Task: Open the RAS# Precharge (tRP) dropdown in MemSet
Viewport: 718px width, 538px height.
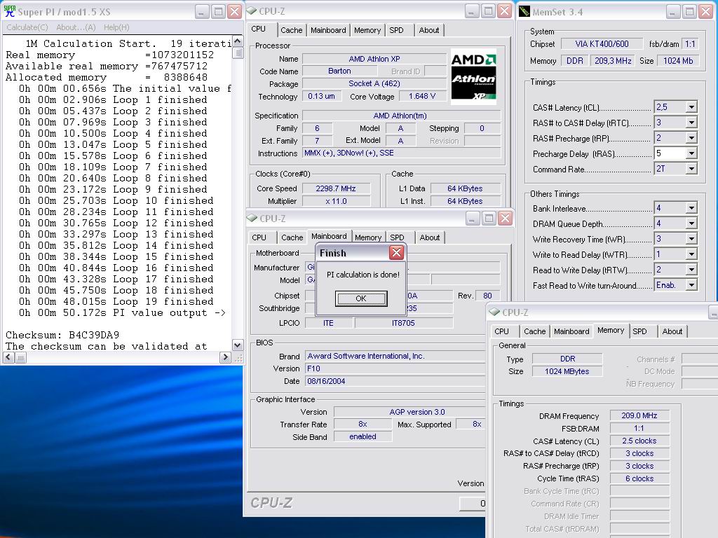Action: click(x=691, y=138)
